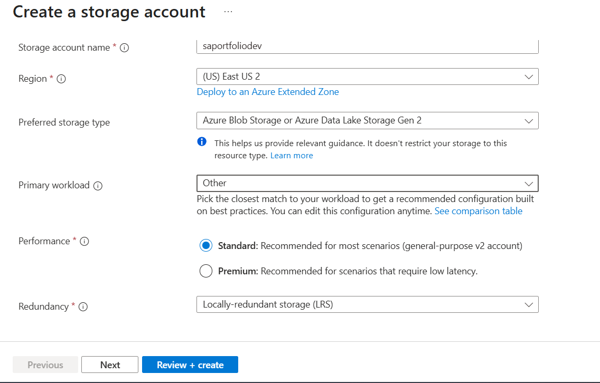
Task: Click the Storage account name text field
Action: coord(367,46)
